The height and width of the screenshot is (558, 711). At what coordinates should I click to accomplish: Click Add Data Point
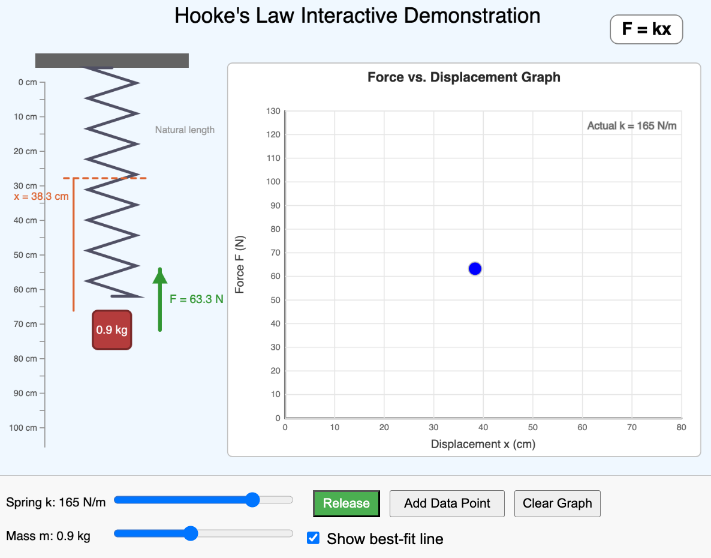[447, 503]
